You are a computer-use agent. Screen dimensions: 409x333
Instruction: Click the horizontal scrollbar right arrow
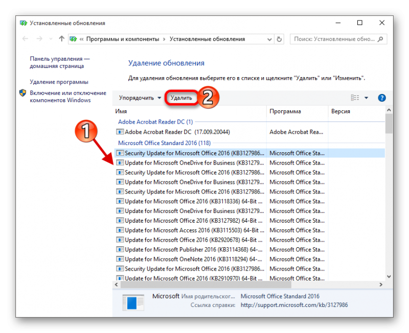[381, 284]
